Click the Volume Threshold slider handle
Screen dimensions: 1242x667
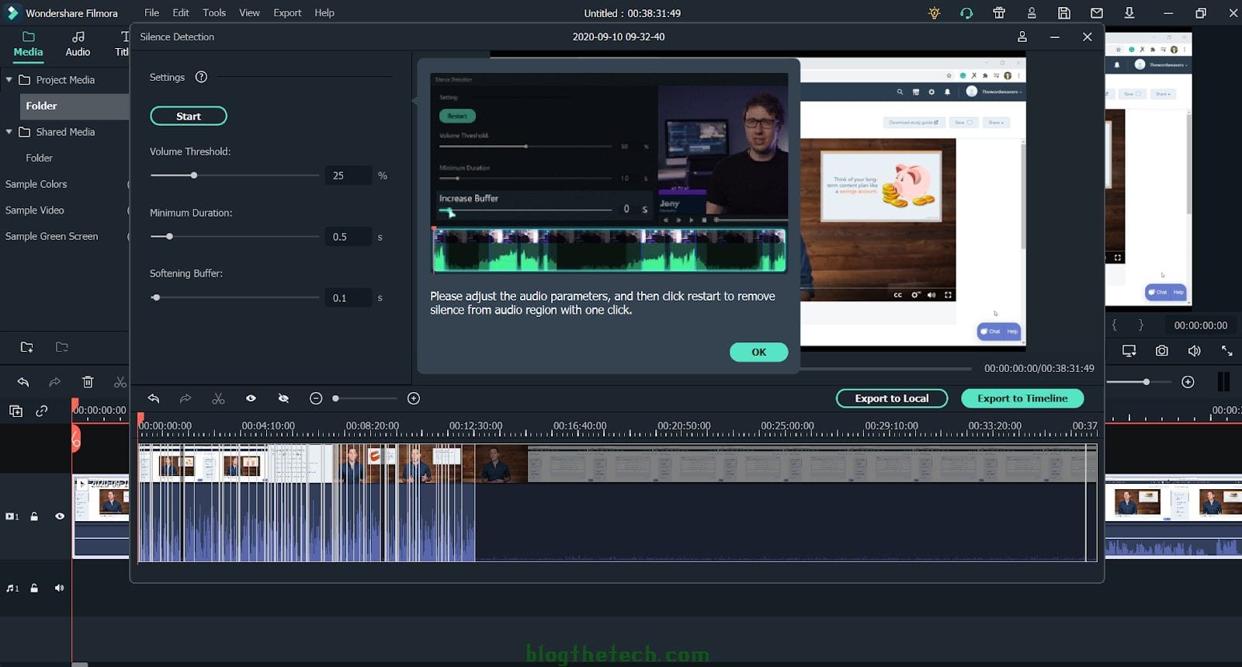[194, 175]
